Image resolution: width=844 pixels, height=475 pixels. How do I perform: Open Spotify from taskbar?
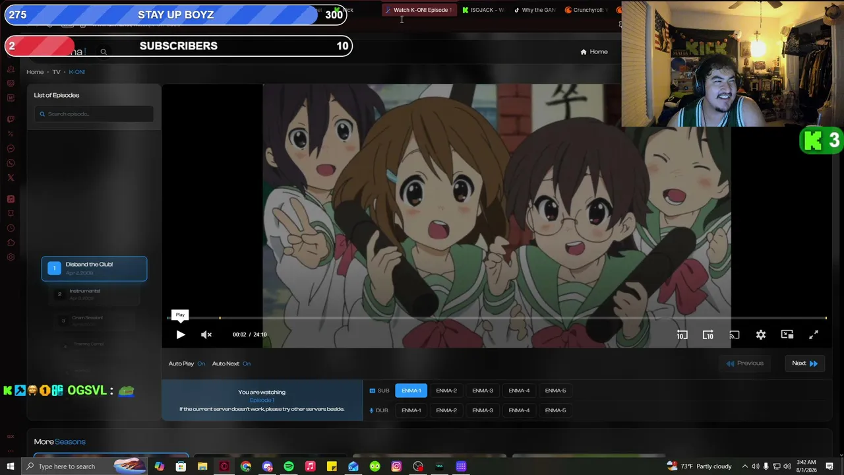pyautogui.click(x=289, y=466)
